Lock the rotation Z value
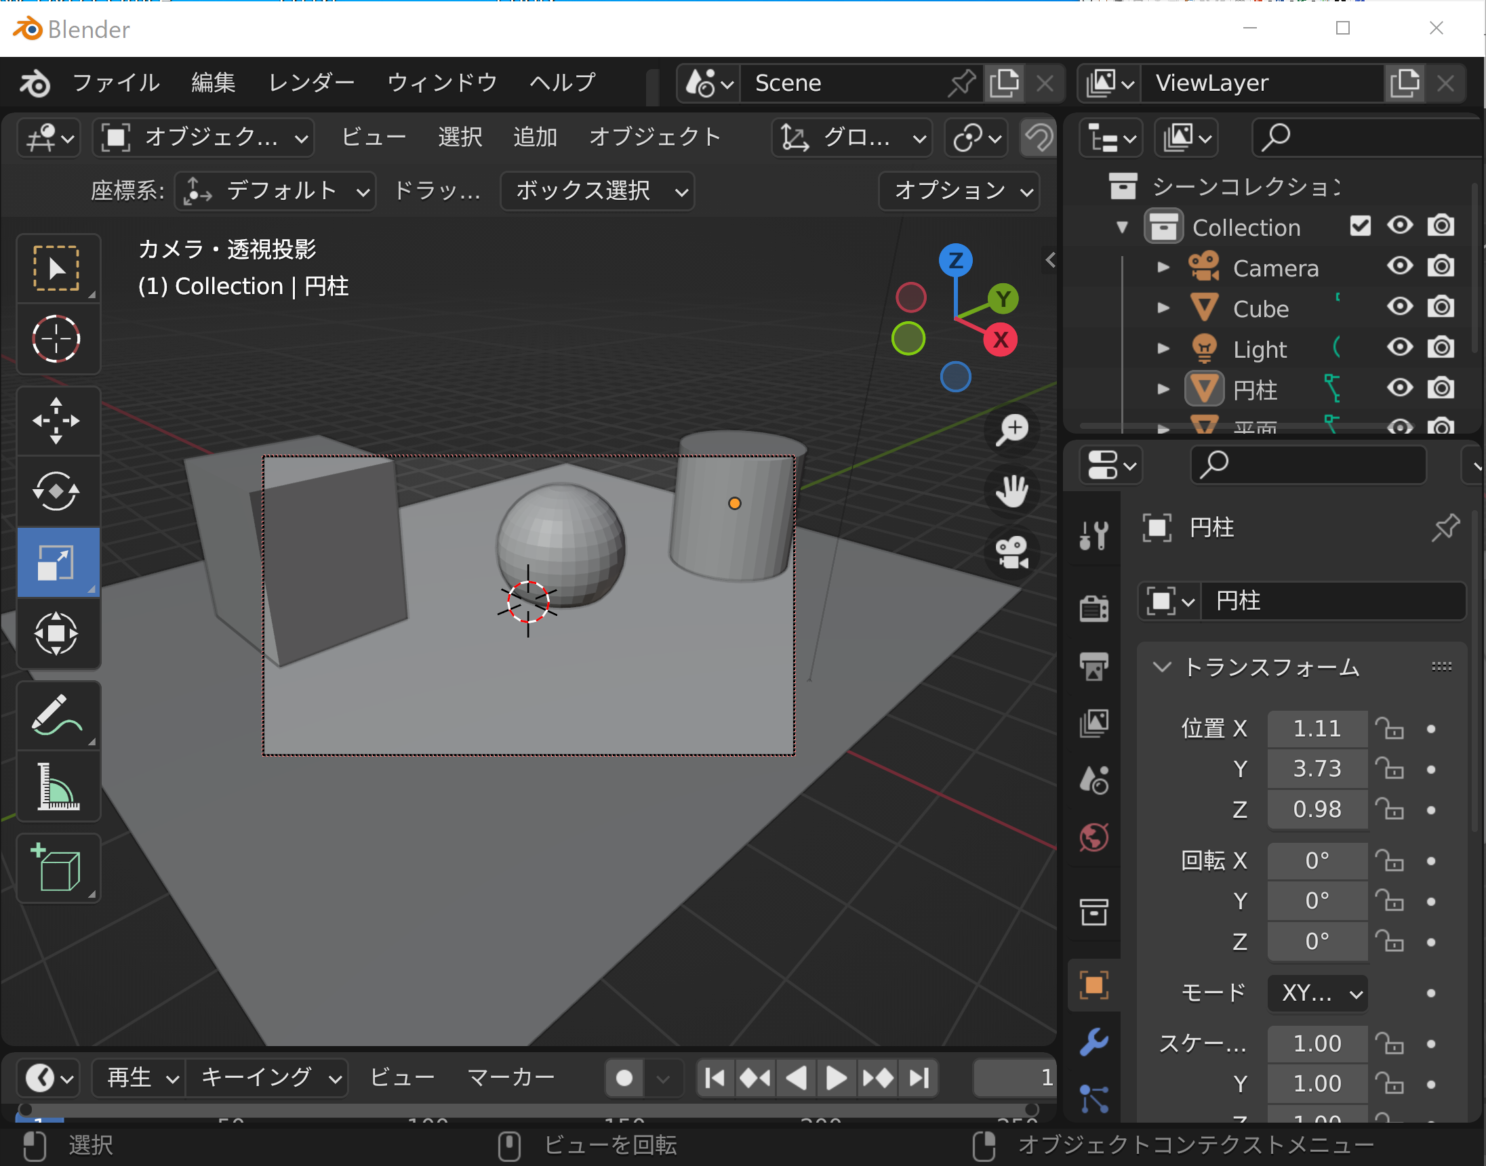The width and height of the screenshot is (1486, 1166). tap(1389, 941)
